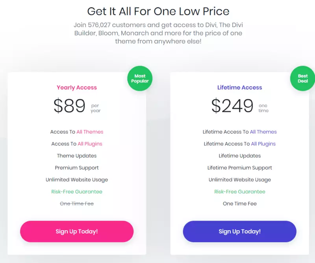Select the Lifetime Access plan heading
Viewport: 315px width, 263px height.
tap(240, 87)
